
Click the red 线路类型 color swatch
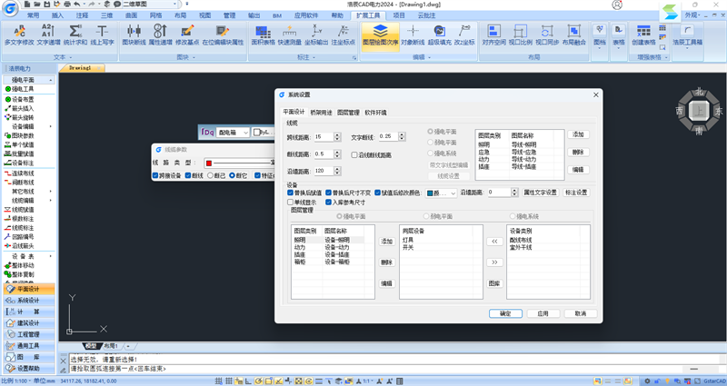pyautogui.click(x=208, y=162)
